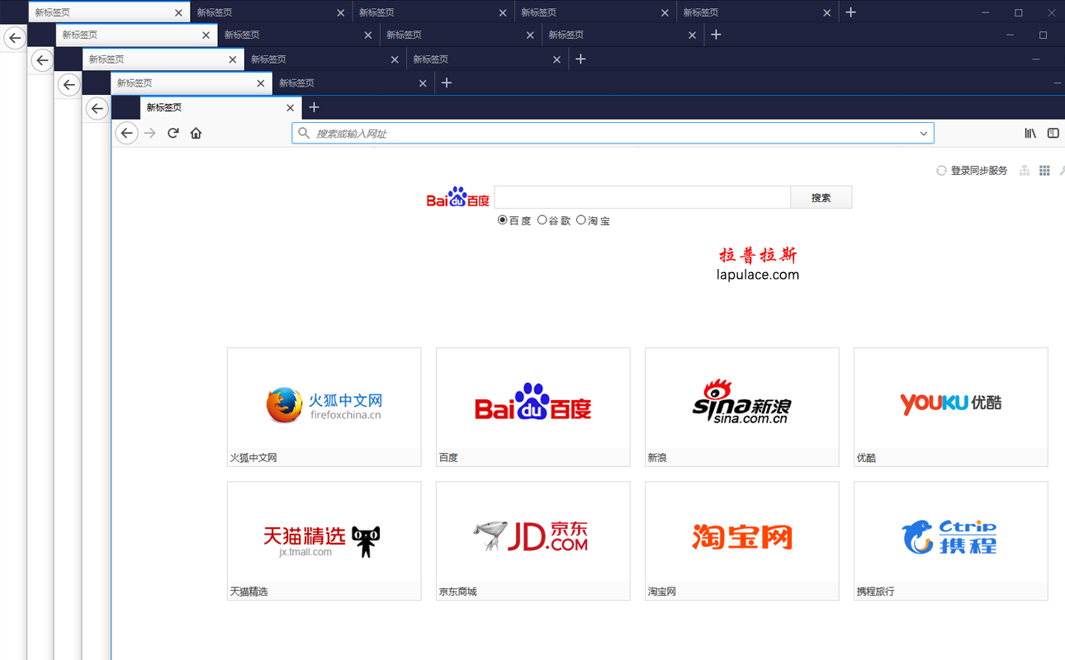The image size is (1065, 660).
Task: Select the 百度 search engine radio button
Action: pos(501,220)
